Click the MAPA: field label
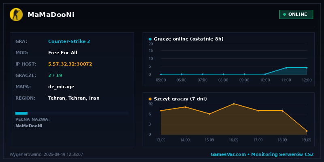This screenshot has width=324, height=162. [x=23, y=87]
